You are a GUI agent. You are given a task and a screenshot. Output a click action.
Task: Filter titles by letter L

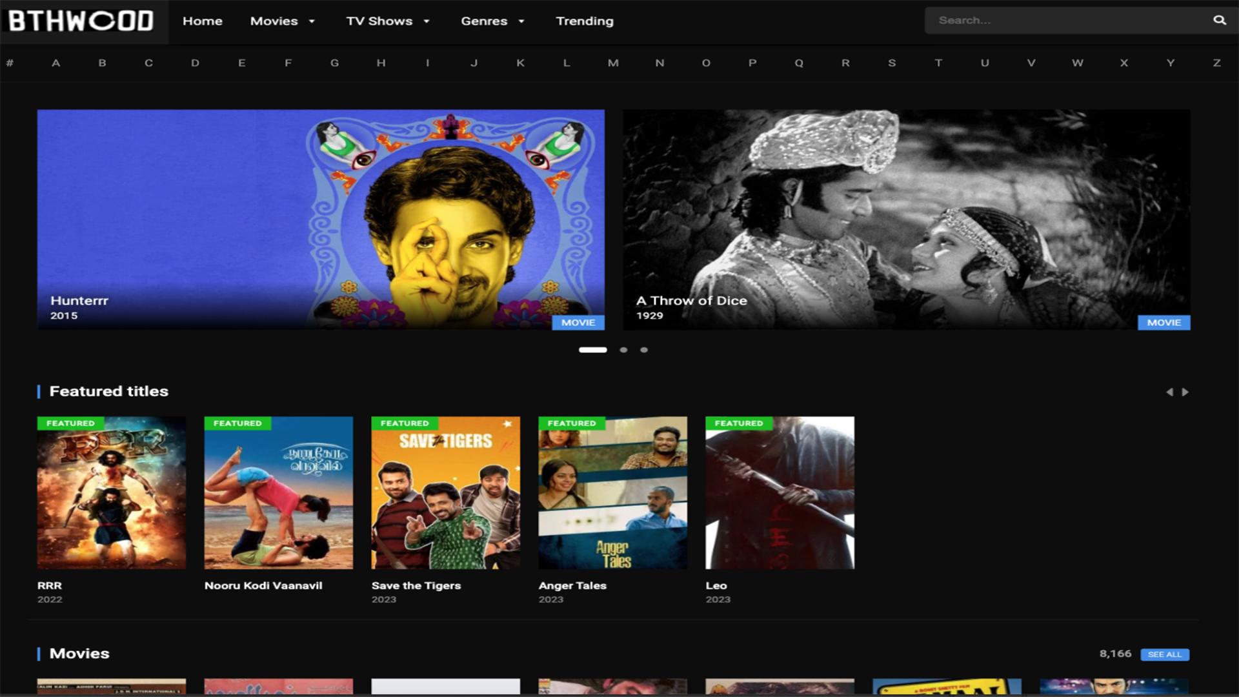click(567, 63)
